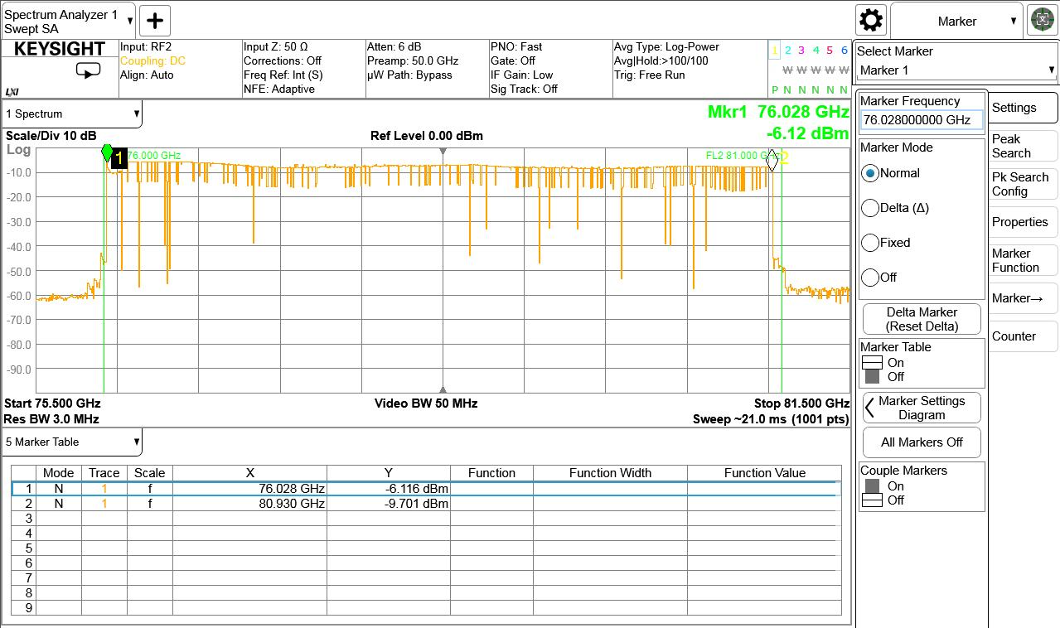1060x628 pixels.
Task: Click the plus icon to add screen
Action: point(155,21)
